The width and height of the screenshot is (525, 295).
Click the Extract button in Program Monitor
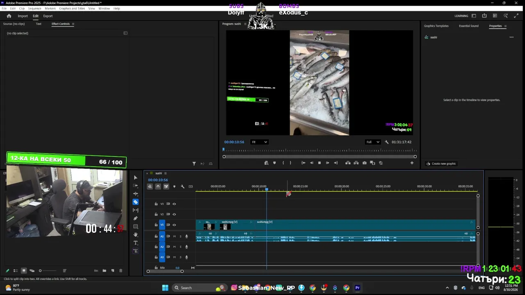coord(356,163)
